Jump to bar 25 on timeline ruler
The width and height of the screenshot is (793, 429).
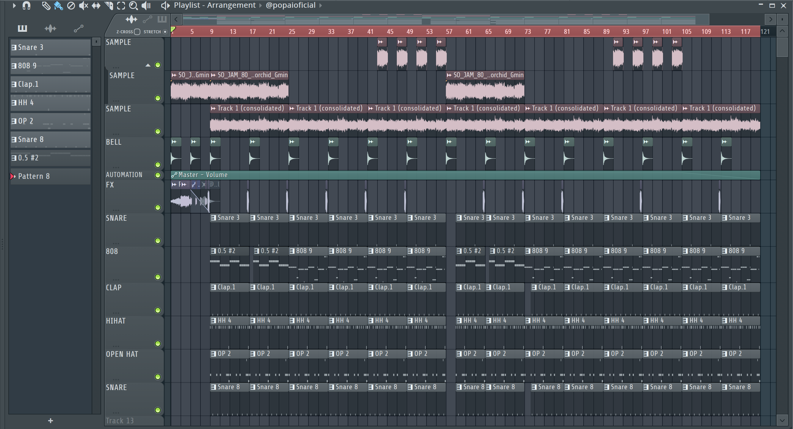(x=292, y=32)
